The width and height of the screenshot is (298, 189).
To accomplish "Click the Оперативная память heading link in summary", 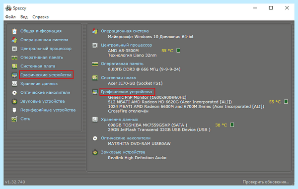I will coord(122,64).
